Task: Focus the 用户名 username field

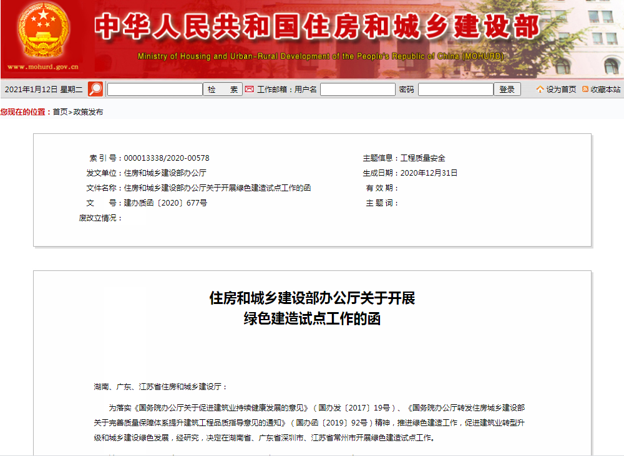Action: [358, 89]
